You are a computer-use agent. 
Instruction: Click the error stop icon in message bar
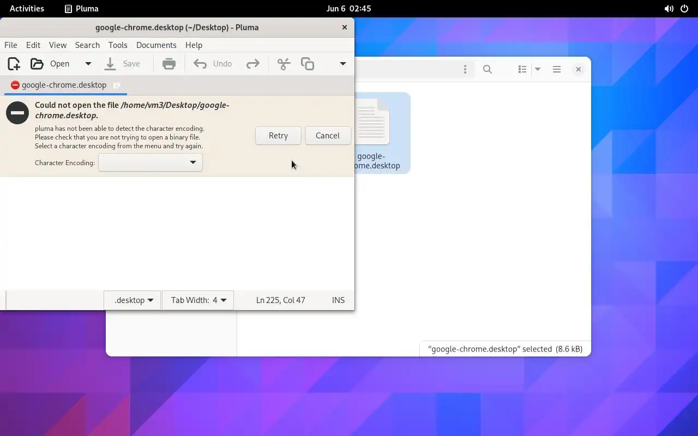pos(17,113)
